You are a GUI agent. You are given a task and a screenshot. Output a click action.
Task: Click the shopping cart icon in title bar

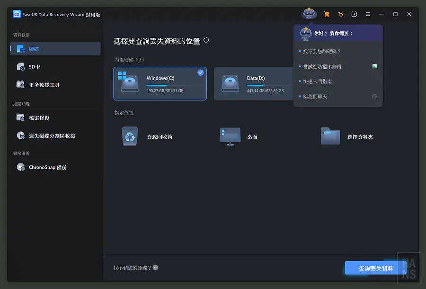[x=326, y=14]
